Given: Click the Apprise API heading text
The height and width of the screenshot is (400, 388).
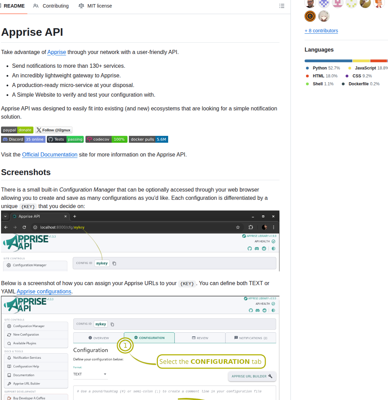Looking at the screenshot, I should [32, 32].
